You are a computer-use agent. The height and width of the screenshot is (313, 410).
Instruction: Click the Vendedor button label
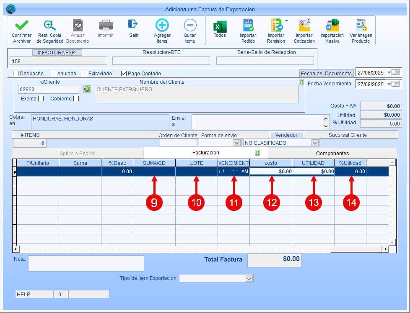pos(287,135)
